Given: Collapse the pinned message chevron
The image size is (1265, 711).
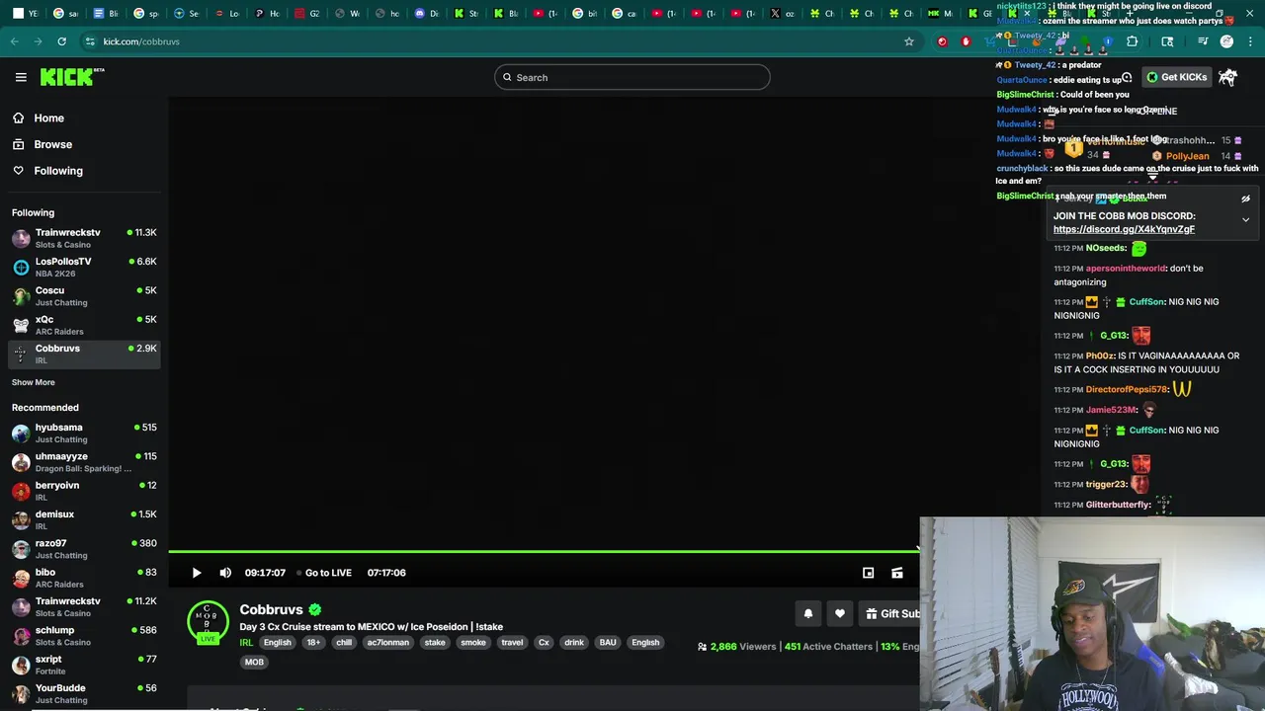Looking at the screenshot, I should (x=1245, y=220).
